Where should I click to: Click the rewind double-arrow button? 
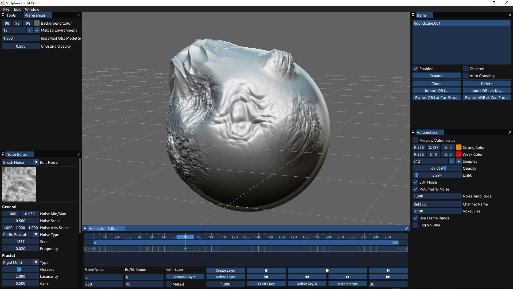[x=307, y=277]
